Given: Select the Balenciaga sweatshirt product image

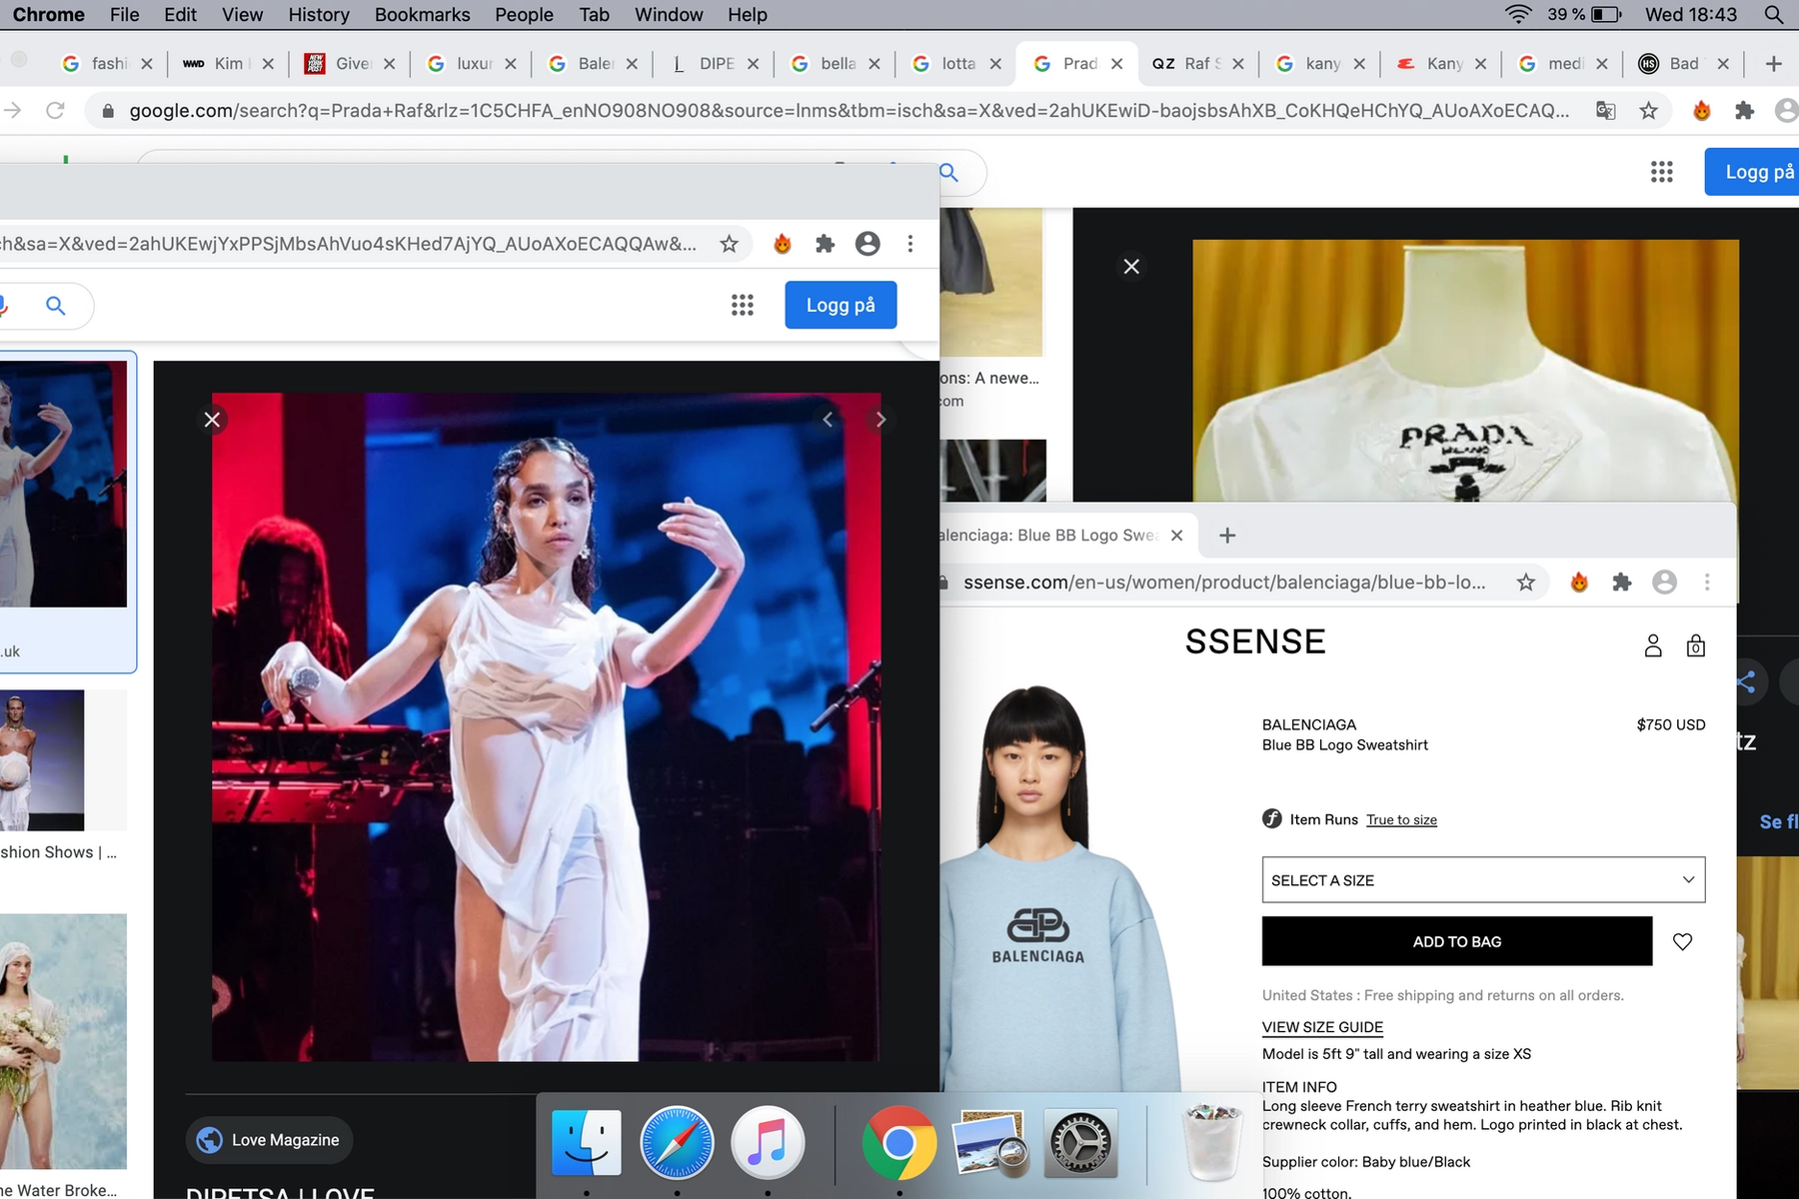Looking at the screenshot, I should 1060,887.
